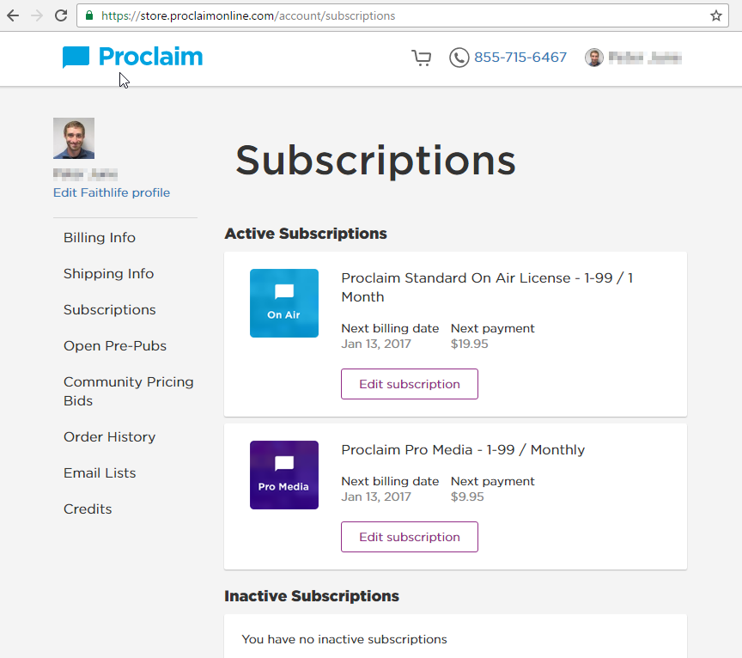Edit the On Air License subscription
The width and height of the screenshot is (742, 658).
tap(410, 384)
